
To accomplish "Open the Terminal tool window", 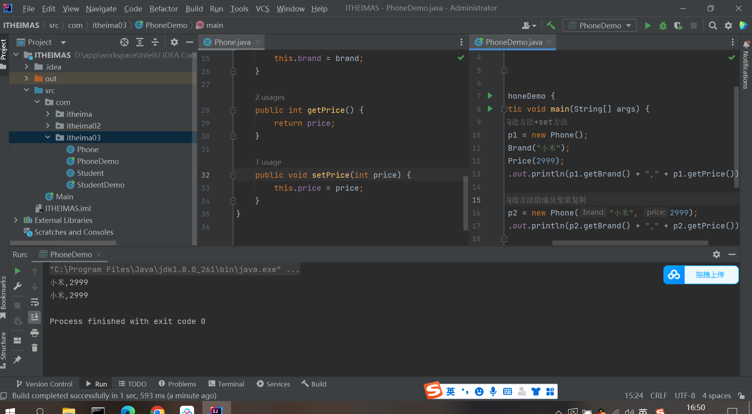I will tap(226, 384).
